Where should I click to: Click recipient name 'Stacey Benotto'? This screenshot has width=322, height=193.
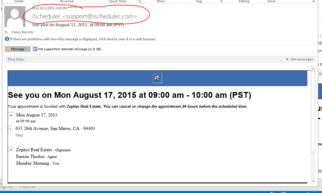click(x=22, y=32)
